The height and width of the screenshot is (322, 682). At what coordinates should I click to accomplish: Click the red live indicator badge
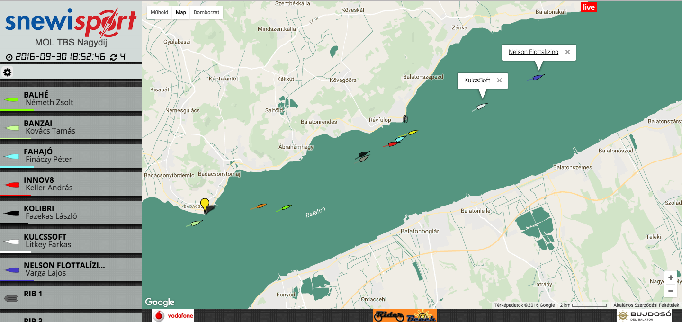coord(589,7)
